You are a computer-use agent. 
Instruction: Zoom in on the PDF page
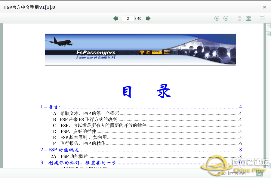[x=217, y=18]
